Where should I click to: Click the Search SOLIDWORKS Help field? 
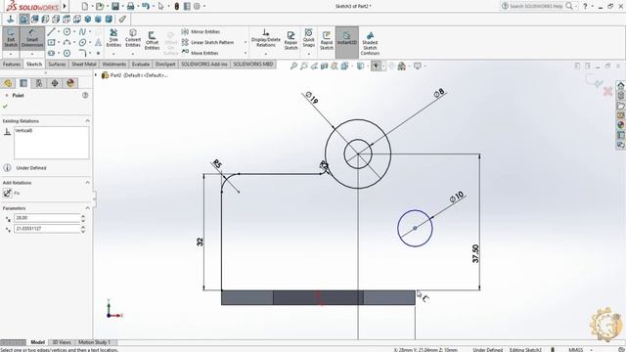click(x=537, y=6)
